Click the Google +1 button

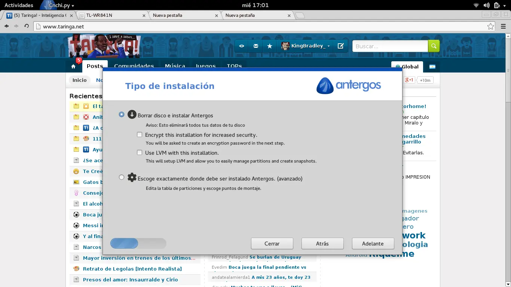tap(410, 80)
